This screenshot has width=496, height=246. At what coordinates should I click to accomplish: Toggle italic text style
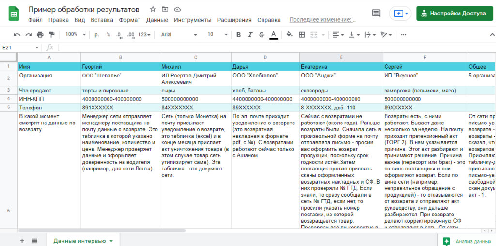click(250, 35)
